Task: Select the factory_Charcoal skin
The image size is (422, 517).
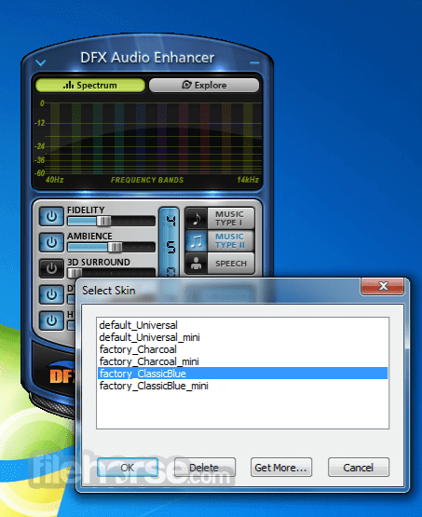Action: pos(242,349)
